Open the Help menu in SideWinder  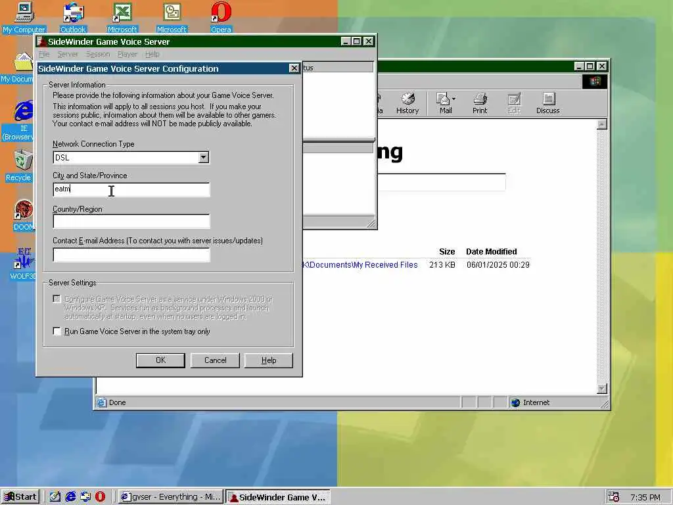point(152,54)
